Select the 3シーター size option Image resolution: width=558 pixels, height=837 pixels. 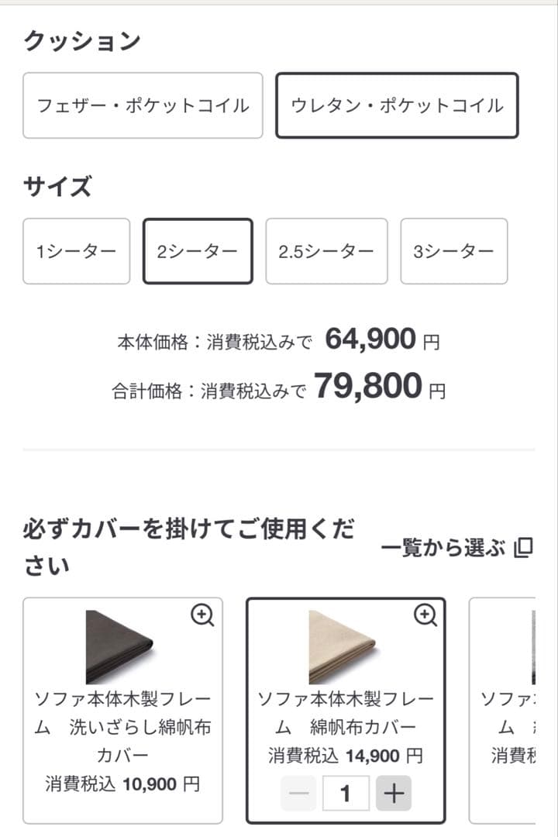pyautogui.click(x=453, y=251)
